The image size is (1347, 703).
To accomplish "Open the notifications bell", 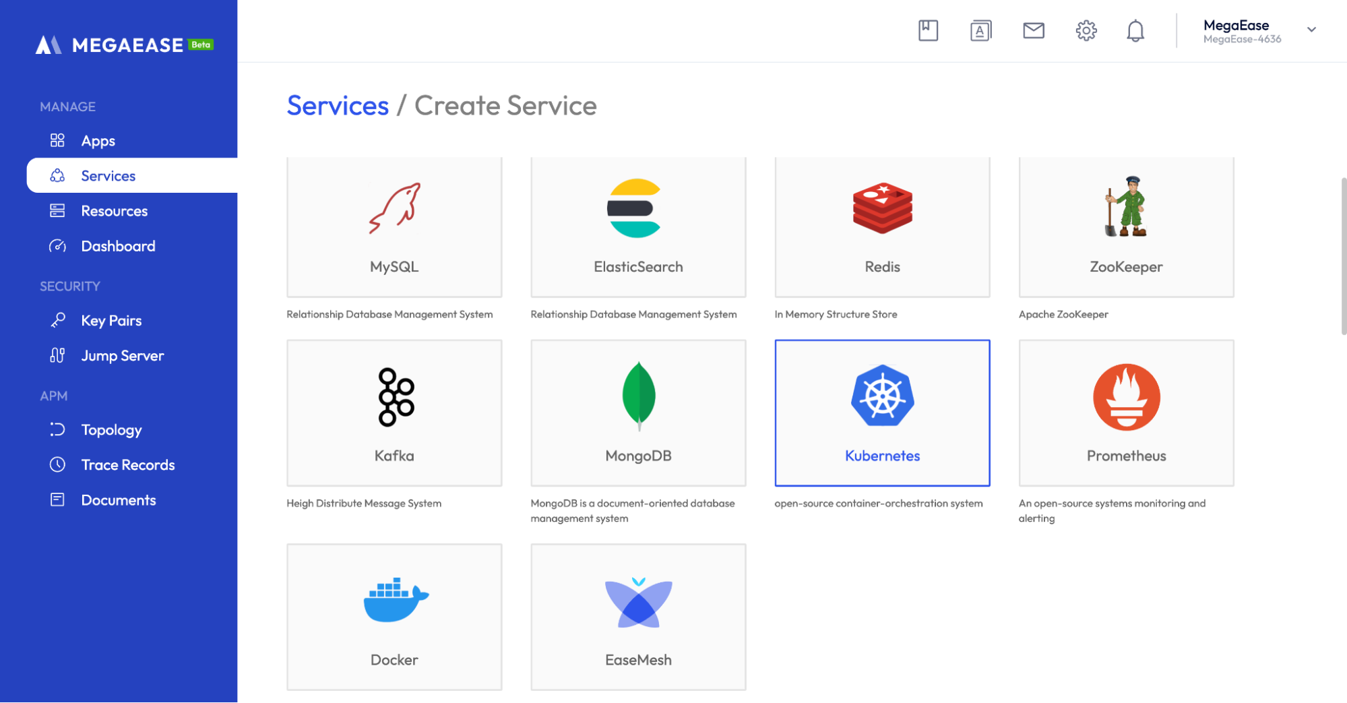I will pyautogui.click(x=1135, y=30).
